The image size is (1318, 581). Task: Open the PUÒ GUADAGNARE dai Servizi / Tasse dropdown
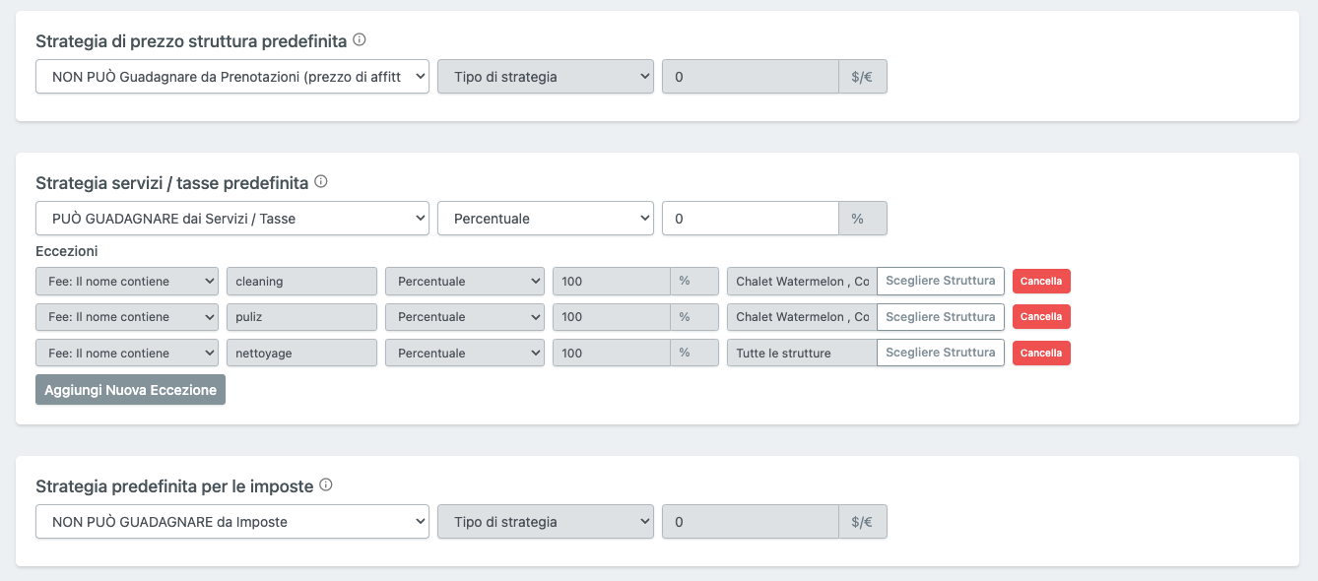pyautogui.click(x=232, y=219)
